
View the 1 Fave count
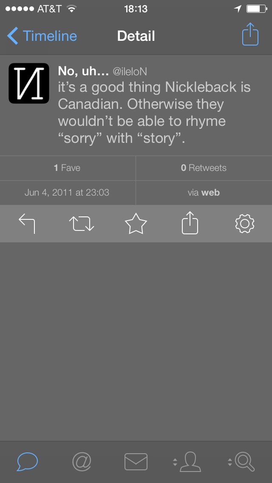(x=67, y=168)
